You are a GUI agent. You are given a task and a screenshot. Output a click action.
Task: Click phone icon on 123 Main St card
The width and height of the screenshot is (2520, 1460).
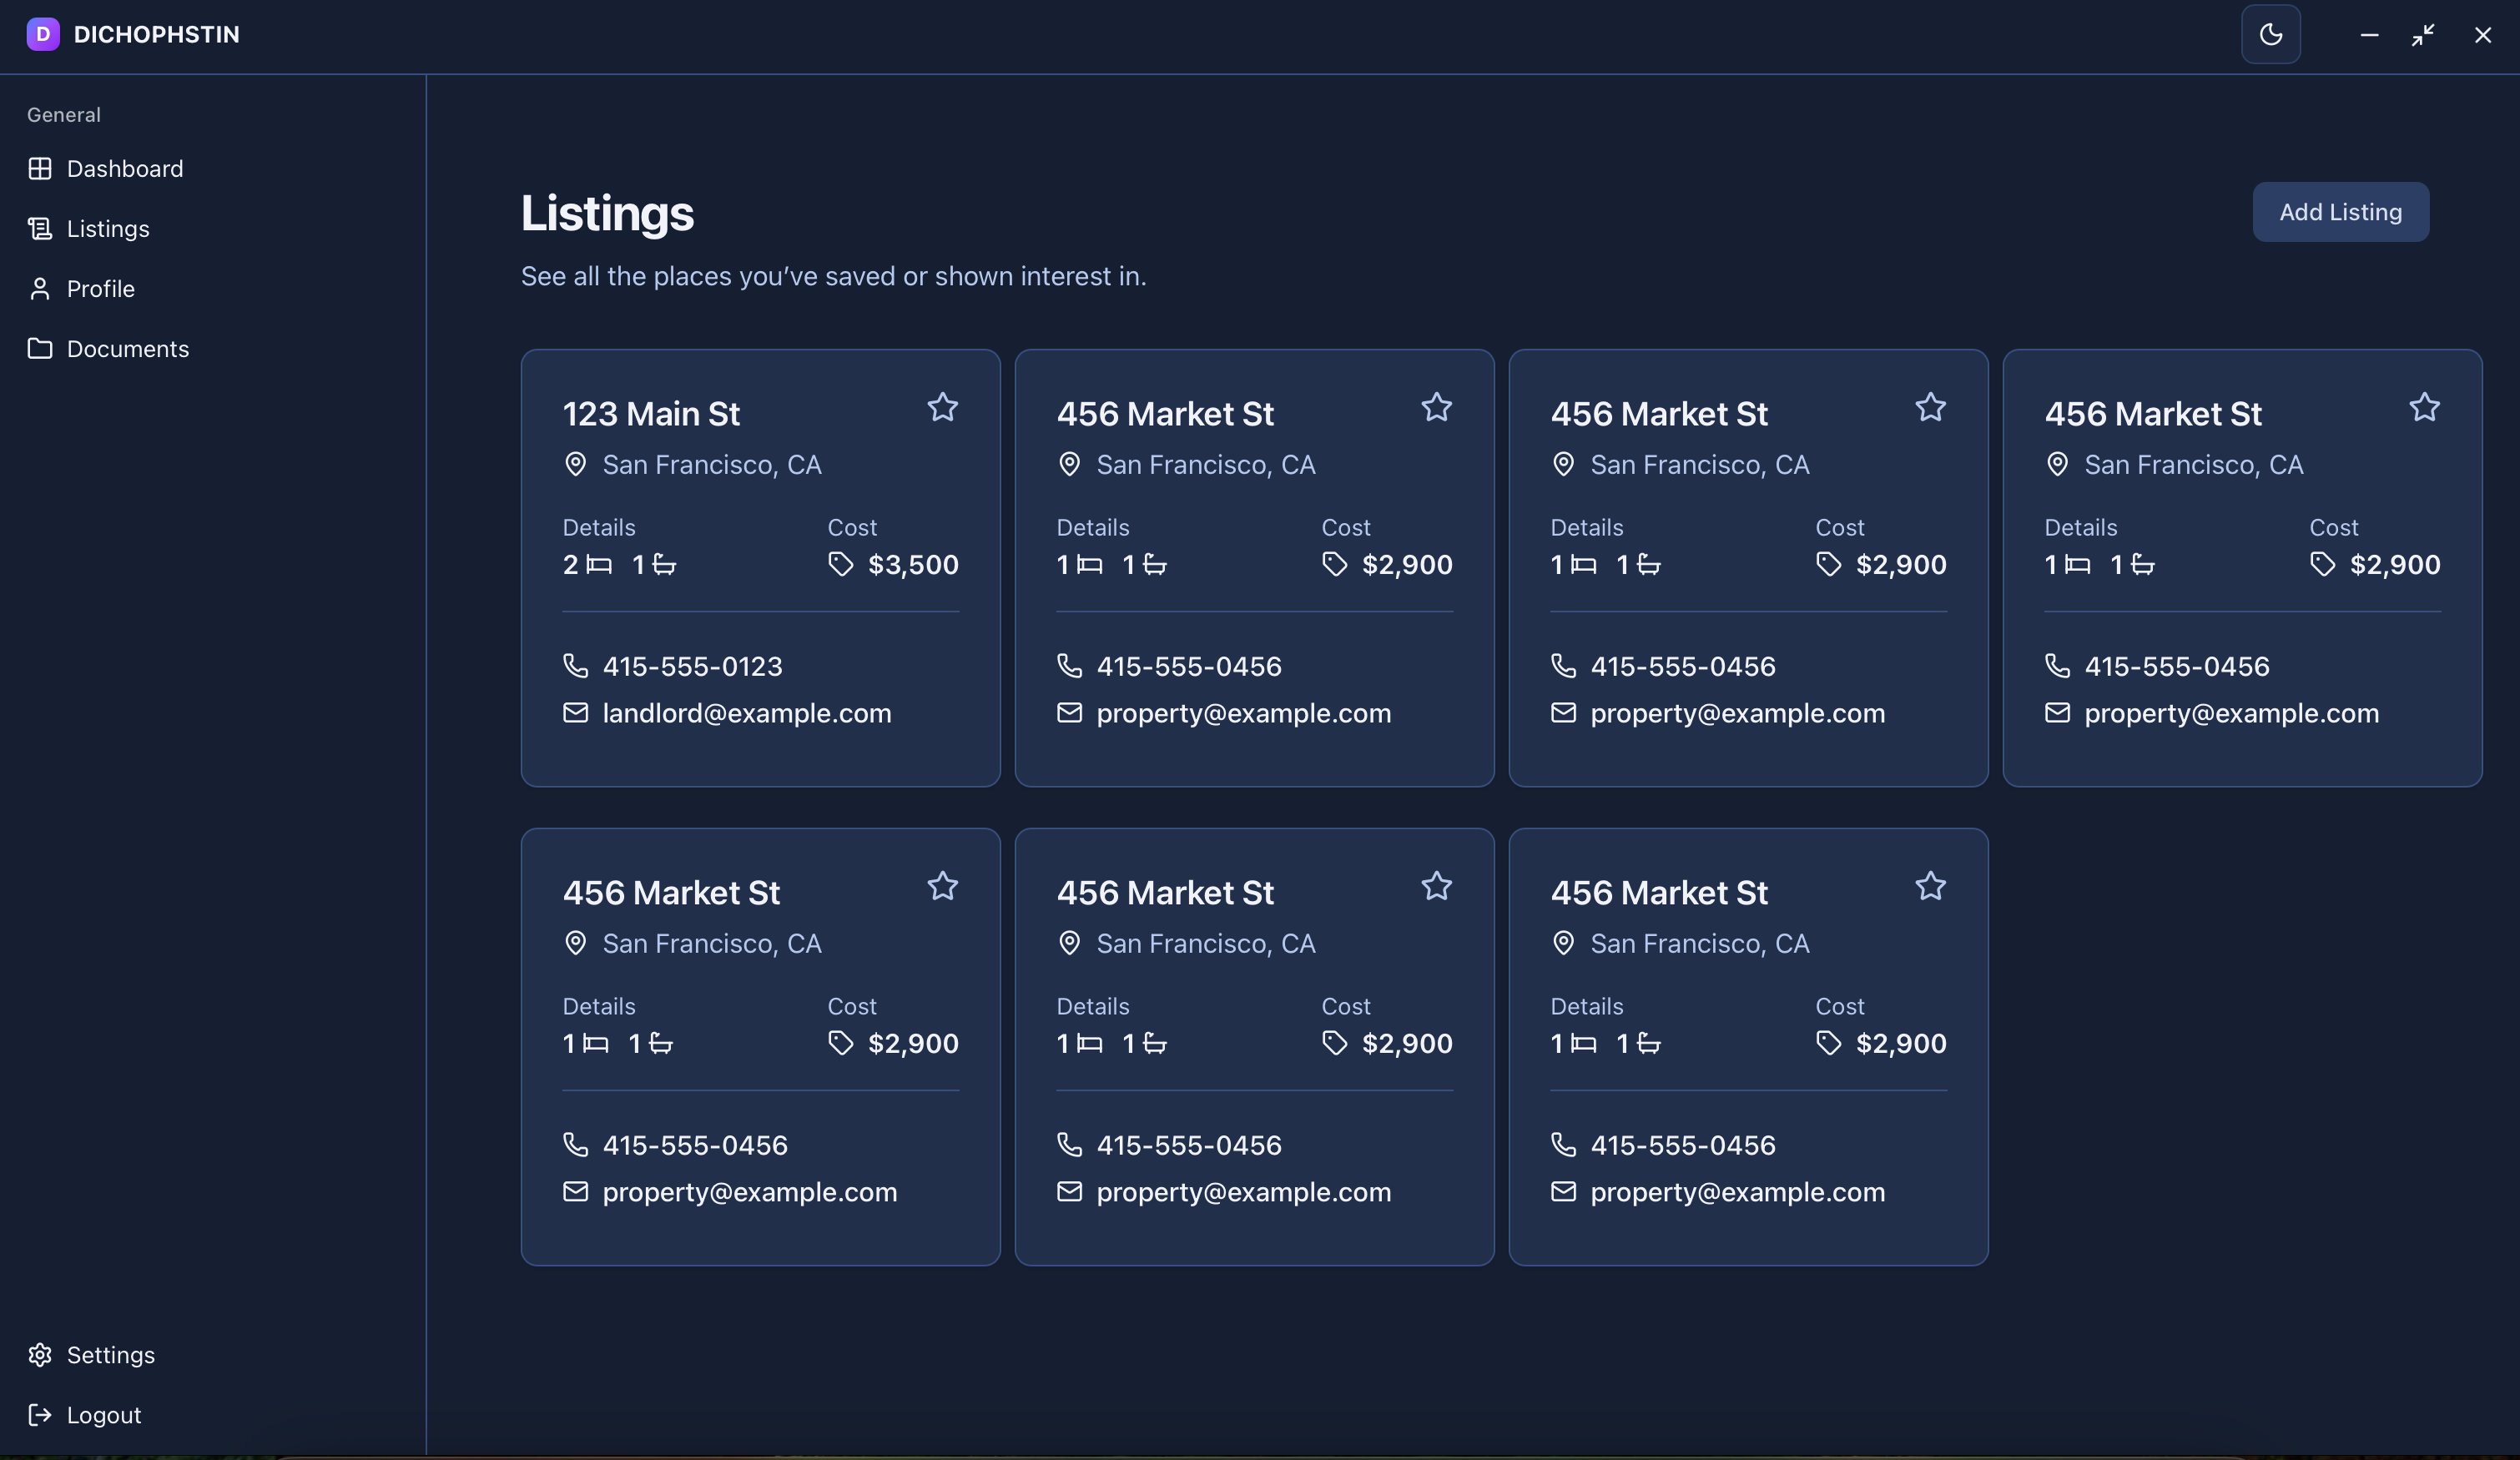click(575, 665)
